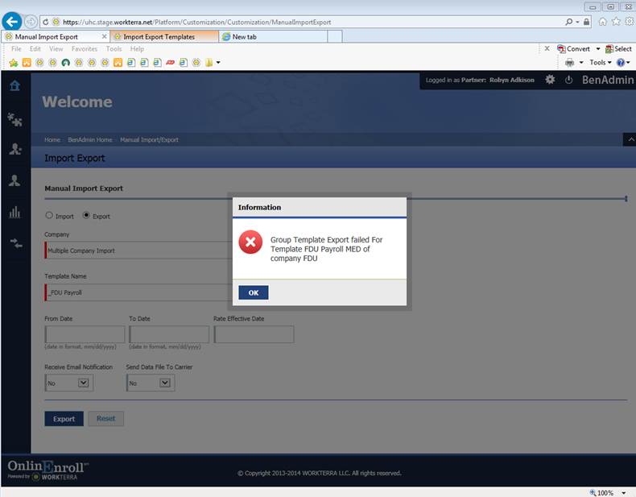Click the browser back arrow button
The image size is (636, 497).
tap(12, 22)
